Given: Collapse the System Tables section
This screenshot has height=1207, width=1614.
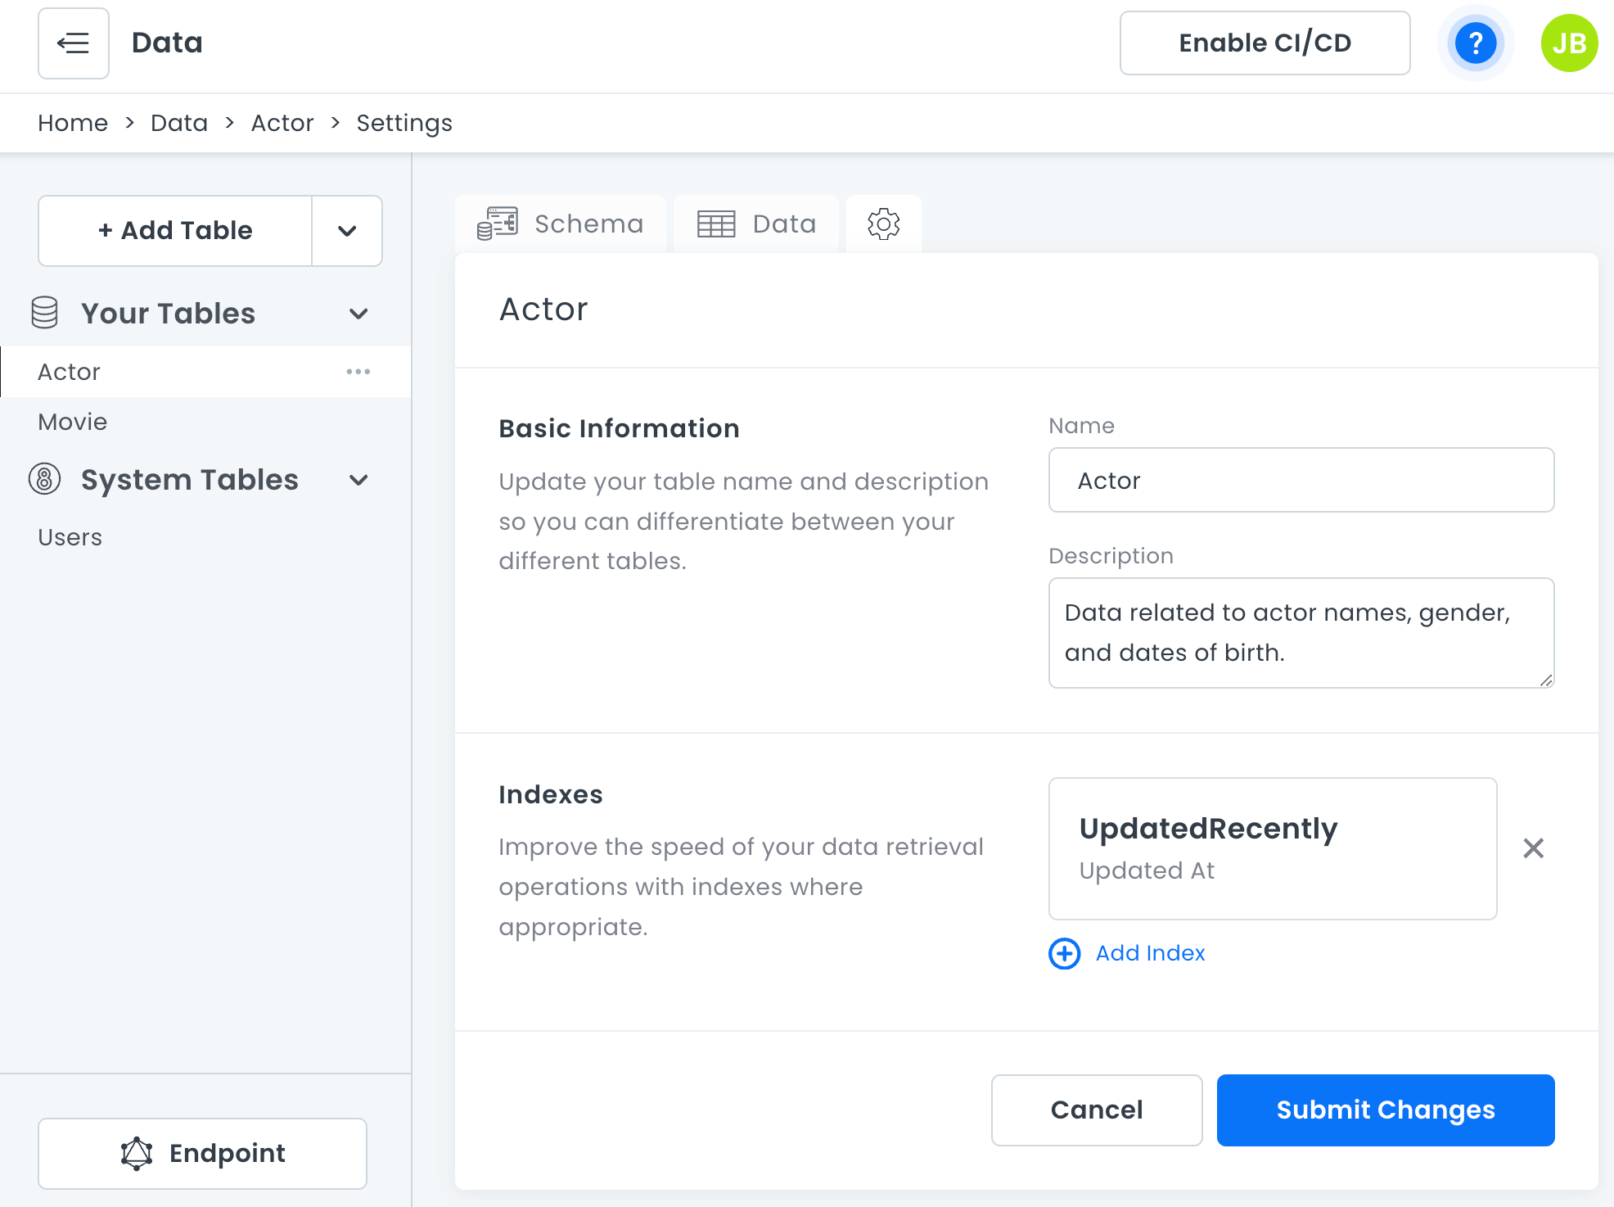Looking at the screenshot, I should pyautogui.click(x=358, y=480).
